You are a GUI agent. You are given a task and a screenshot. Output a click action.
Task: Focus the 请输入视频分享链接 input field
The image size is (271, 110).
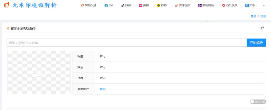point(126,43)
